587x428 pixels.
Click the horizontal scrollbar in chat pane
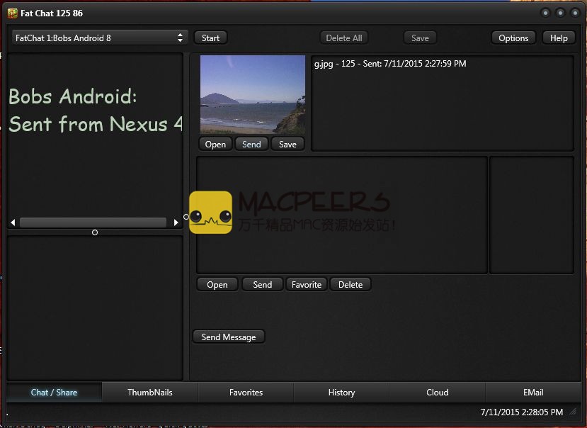point(93,223)
